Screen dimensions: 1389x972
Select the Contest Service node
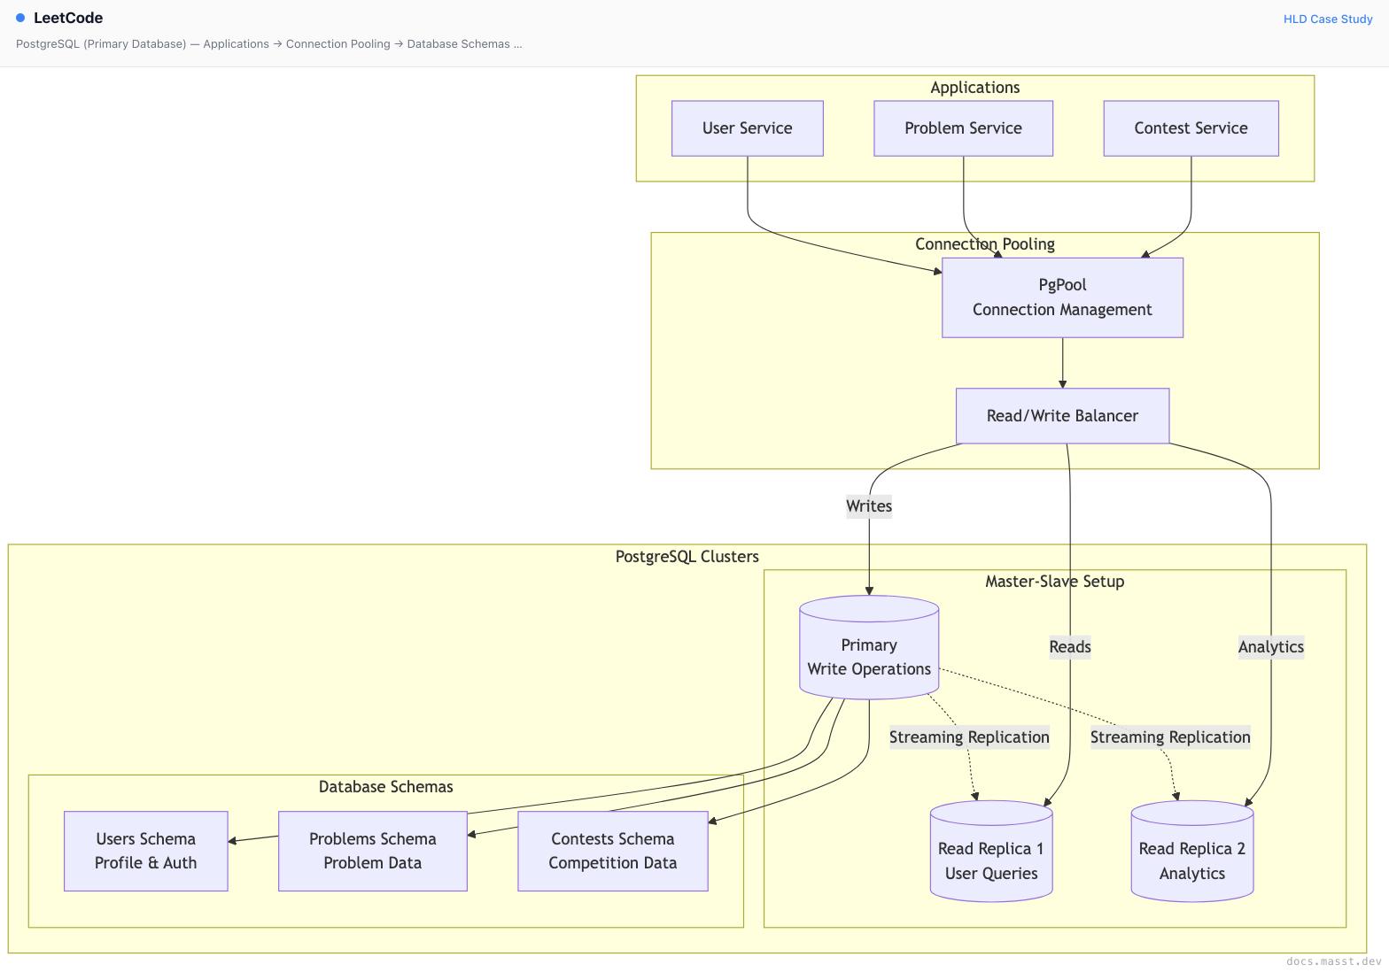click(1191, 128)
